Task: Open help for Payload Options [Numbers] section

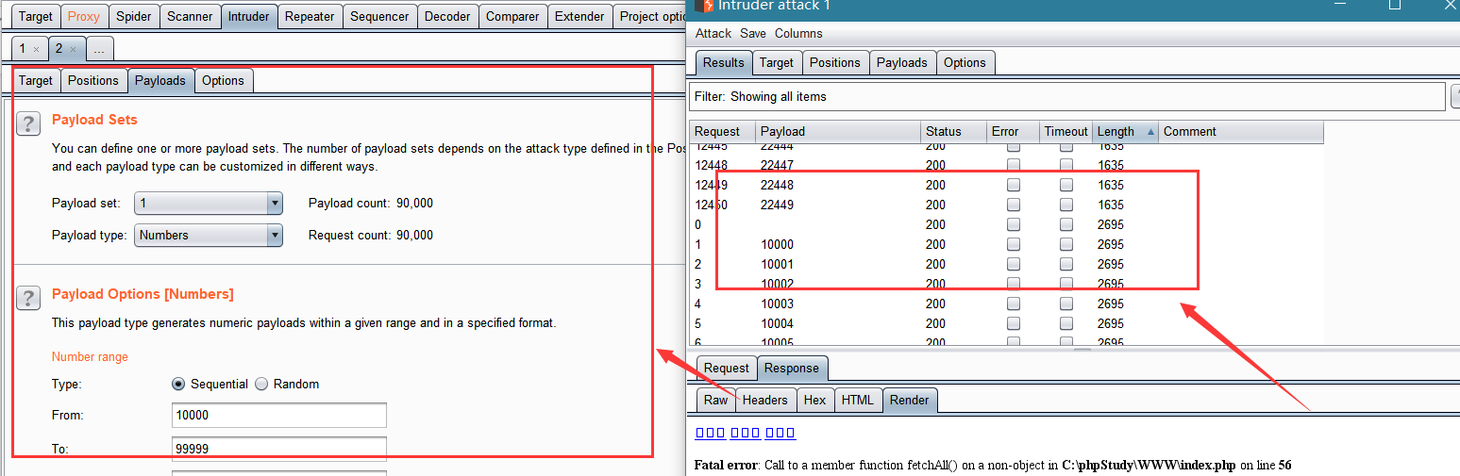Action: pos(28,298)
